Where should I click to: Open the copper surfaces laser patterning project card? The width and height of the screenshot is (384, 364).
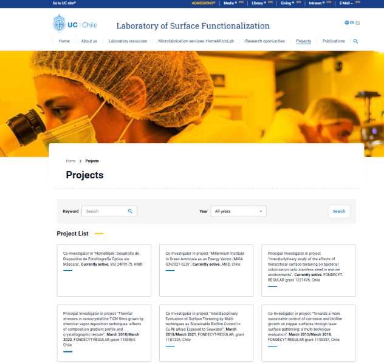point(308,332)
